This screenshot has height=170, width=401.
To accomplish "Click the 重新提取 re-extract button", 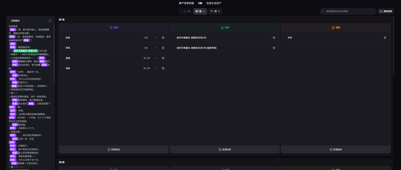I will tap(386, 11).
